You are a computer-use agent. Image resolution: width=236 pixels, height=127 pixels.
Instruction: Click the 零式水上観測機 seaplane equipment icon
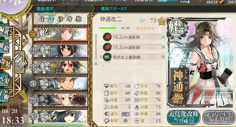[x=107, y=57]
